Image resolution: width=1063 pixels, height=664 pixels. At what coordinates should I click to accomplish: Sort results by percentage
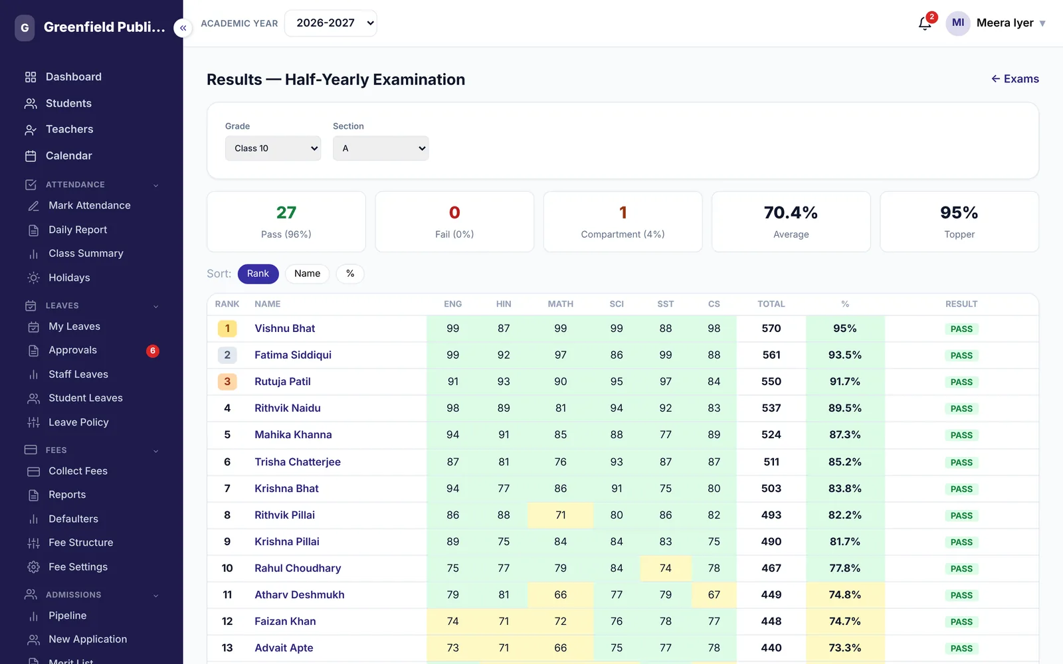350,274
